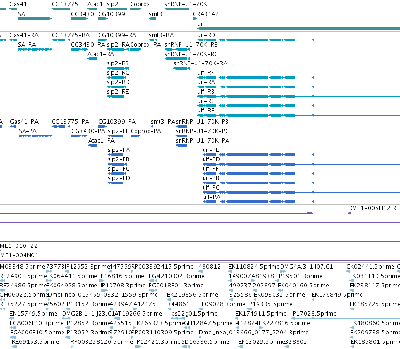Click transcript sip2-RA label

118,44
